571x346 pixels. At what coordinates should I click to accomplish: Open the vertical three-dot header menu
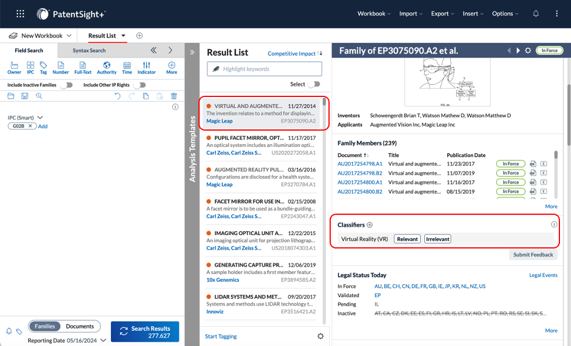[556, 14]
